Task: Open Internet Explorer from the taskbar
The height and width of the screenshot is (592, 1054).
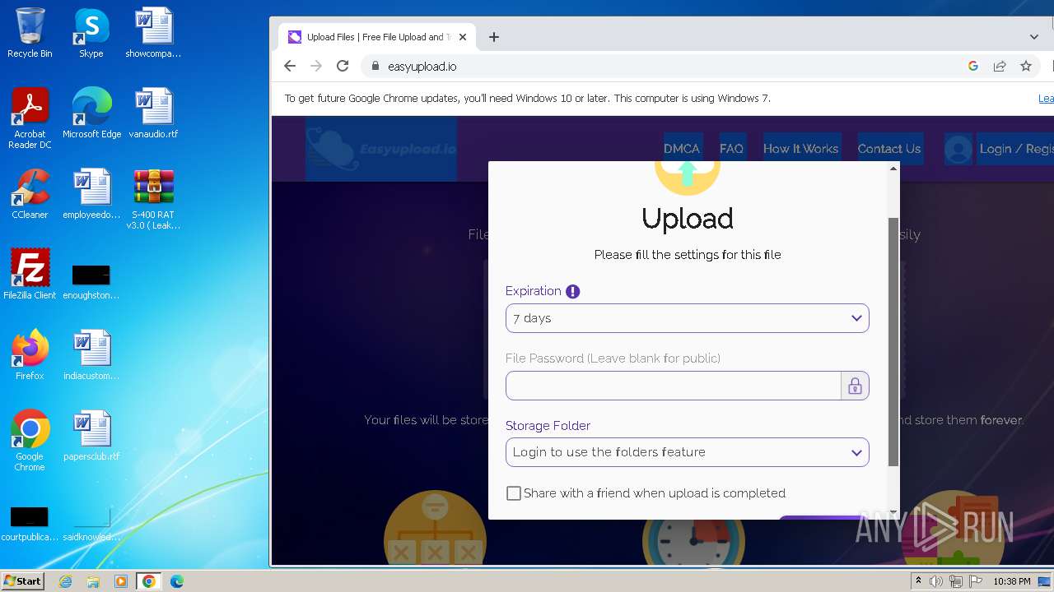Action: click(x=66, y=581)
